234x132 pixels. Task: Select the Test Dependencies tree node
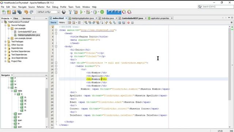(19, 55)
